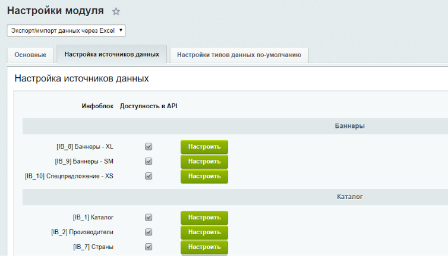Image resolution: width=448 pixels, height=258 pixels.
Task: Toggle API availability for Баннеры - XL
Action: click(x=149, y=147)
